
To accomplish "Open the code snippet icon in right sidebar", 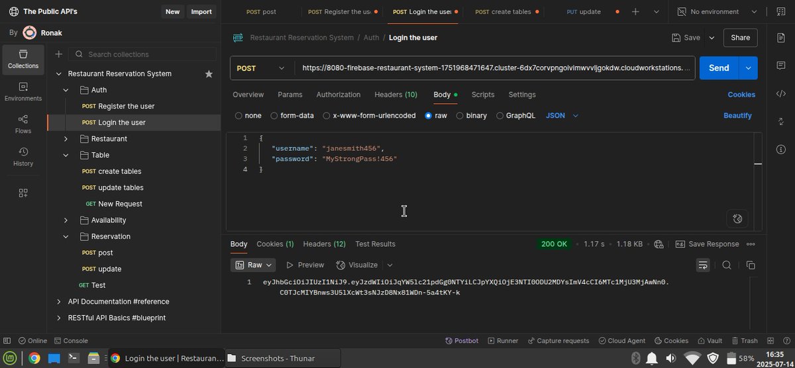I will tap(780, 93).
